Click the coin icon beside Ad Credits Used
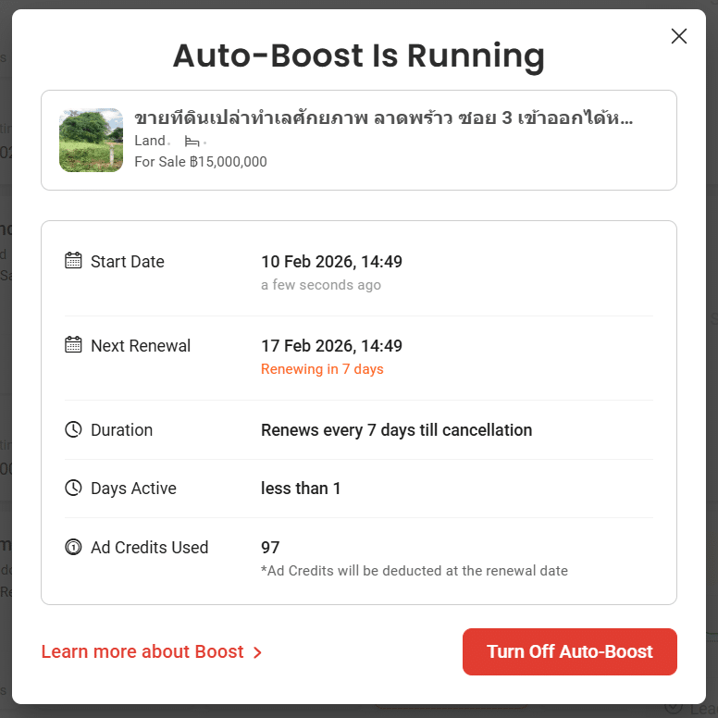Screen dimensions: 718x718 [73, 547]
